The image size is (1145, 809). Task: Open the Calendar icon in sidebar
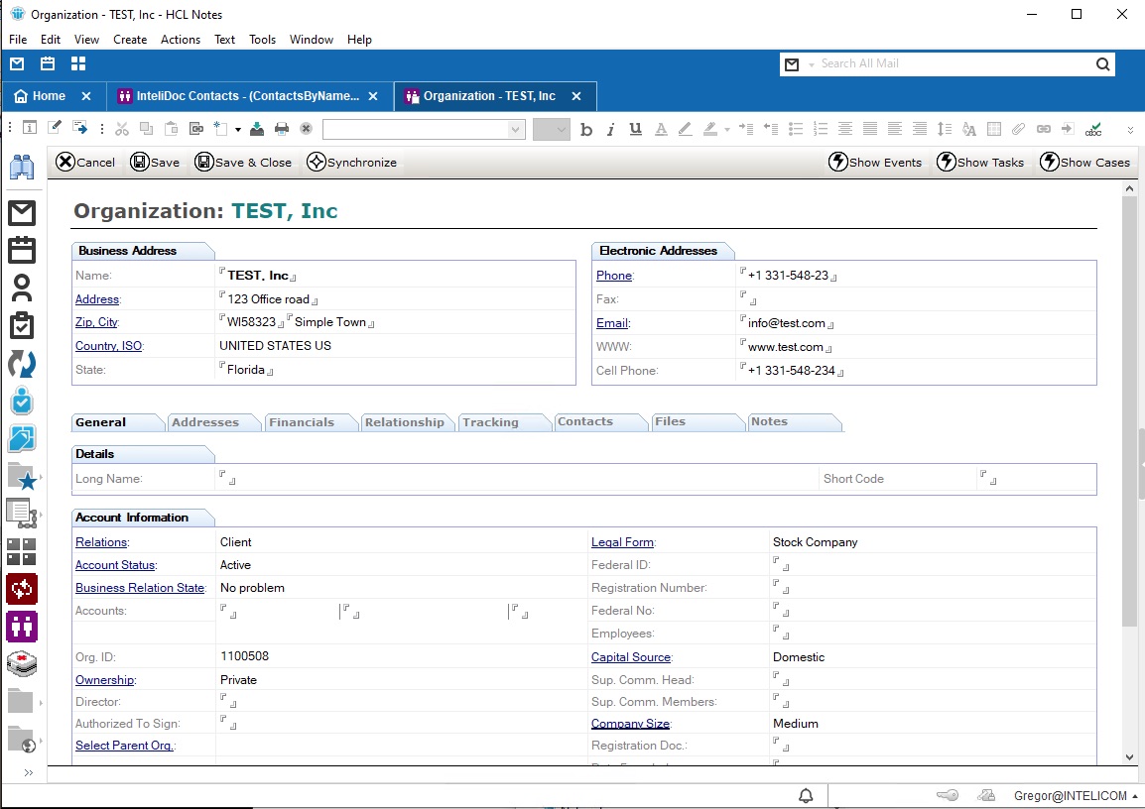22,250
